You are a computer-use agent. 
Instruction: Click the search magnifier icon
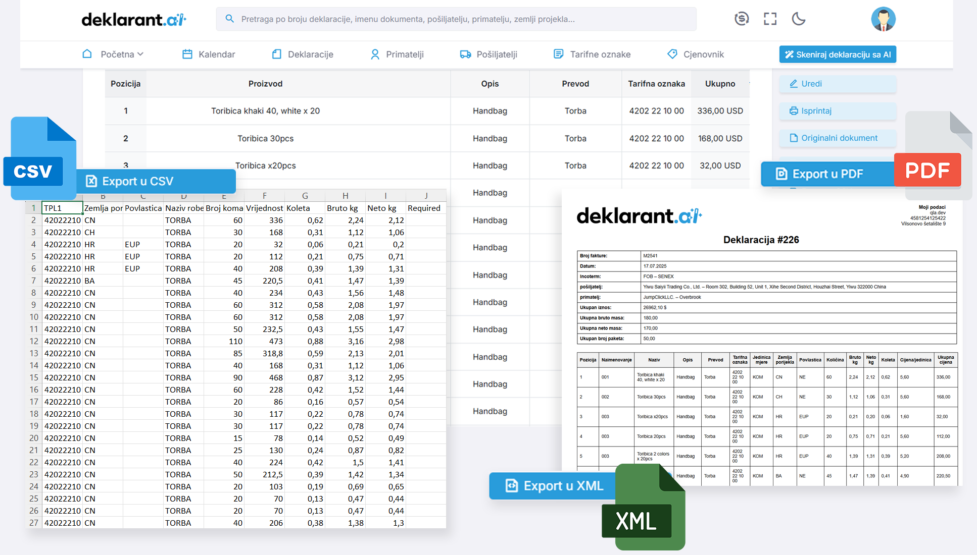click(x=229, y=19)
